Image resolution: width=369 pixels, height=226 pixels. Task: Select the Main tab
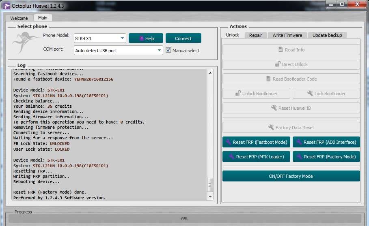tap(43, 18)
